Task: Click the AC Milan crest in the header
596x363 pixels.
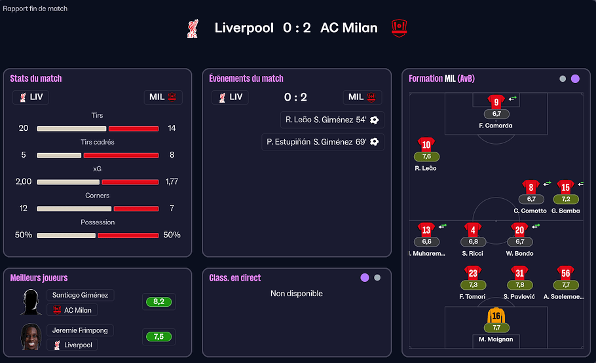Action: 400,27
